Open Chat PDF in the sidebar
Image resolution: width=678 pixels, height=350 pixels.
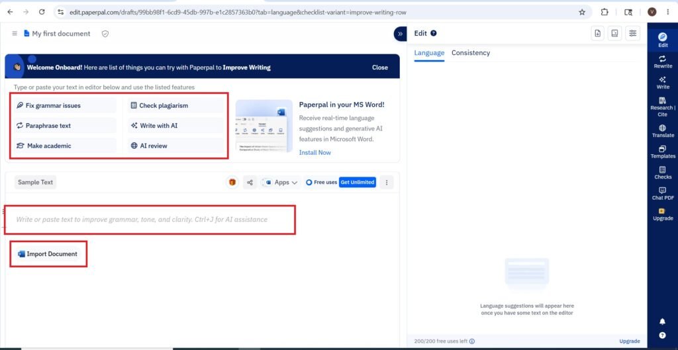(662, 193)
